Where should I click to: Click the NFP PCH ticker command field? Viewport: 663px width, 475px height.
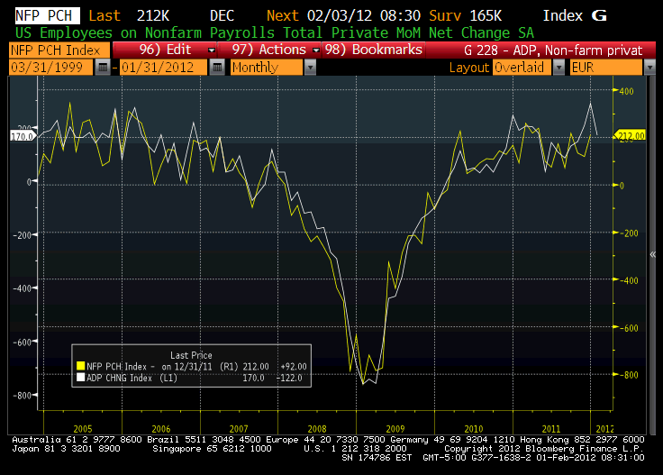click(47, 15)
